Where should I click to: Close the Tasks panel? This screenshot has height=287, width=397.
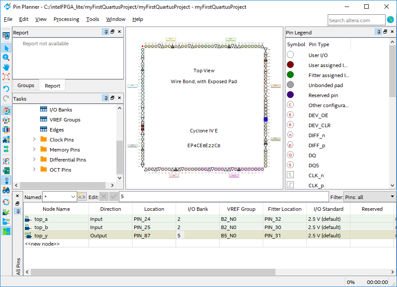[x=119, y=98]
